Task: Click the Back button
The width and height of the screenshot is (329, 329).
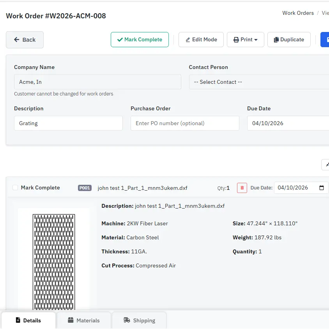Action: click(x=25, y=39)
